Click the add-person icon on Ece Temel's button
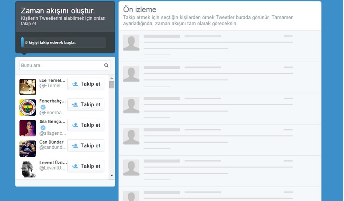 (x=75, y=84)
